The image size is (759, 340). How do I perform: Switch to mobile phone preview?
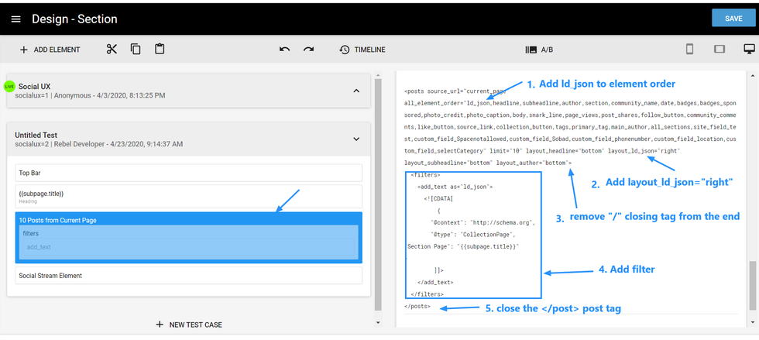[x=689, y=50]
